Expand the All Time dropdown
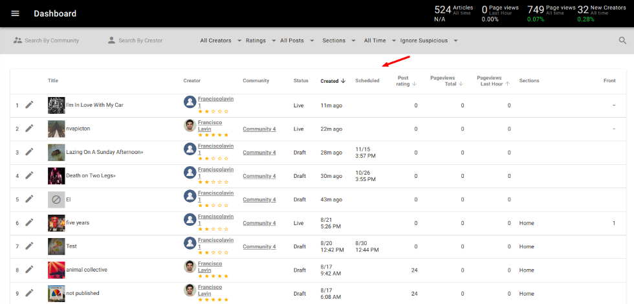 tap(378, 41)
